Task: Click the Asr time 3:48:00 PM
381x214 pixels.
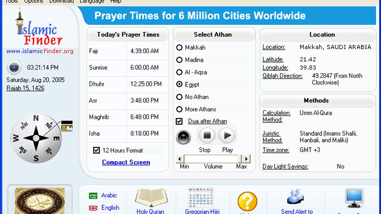Action: coord(144,101)
